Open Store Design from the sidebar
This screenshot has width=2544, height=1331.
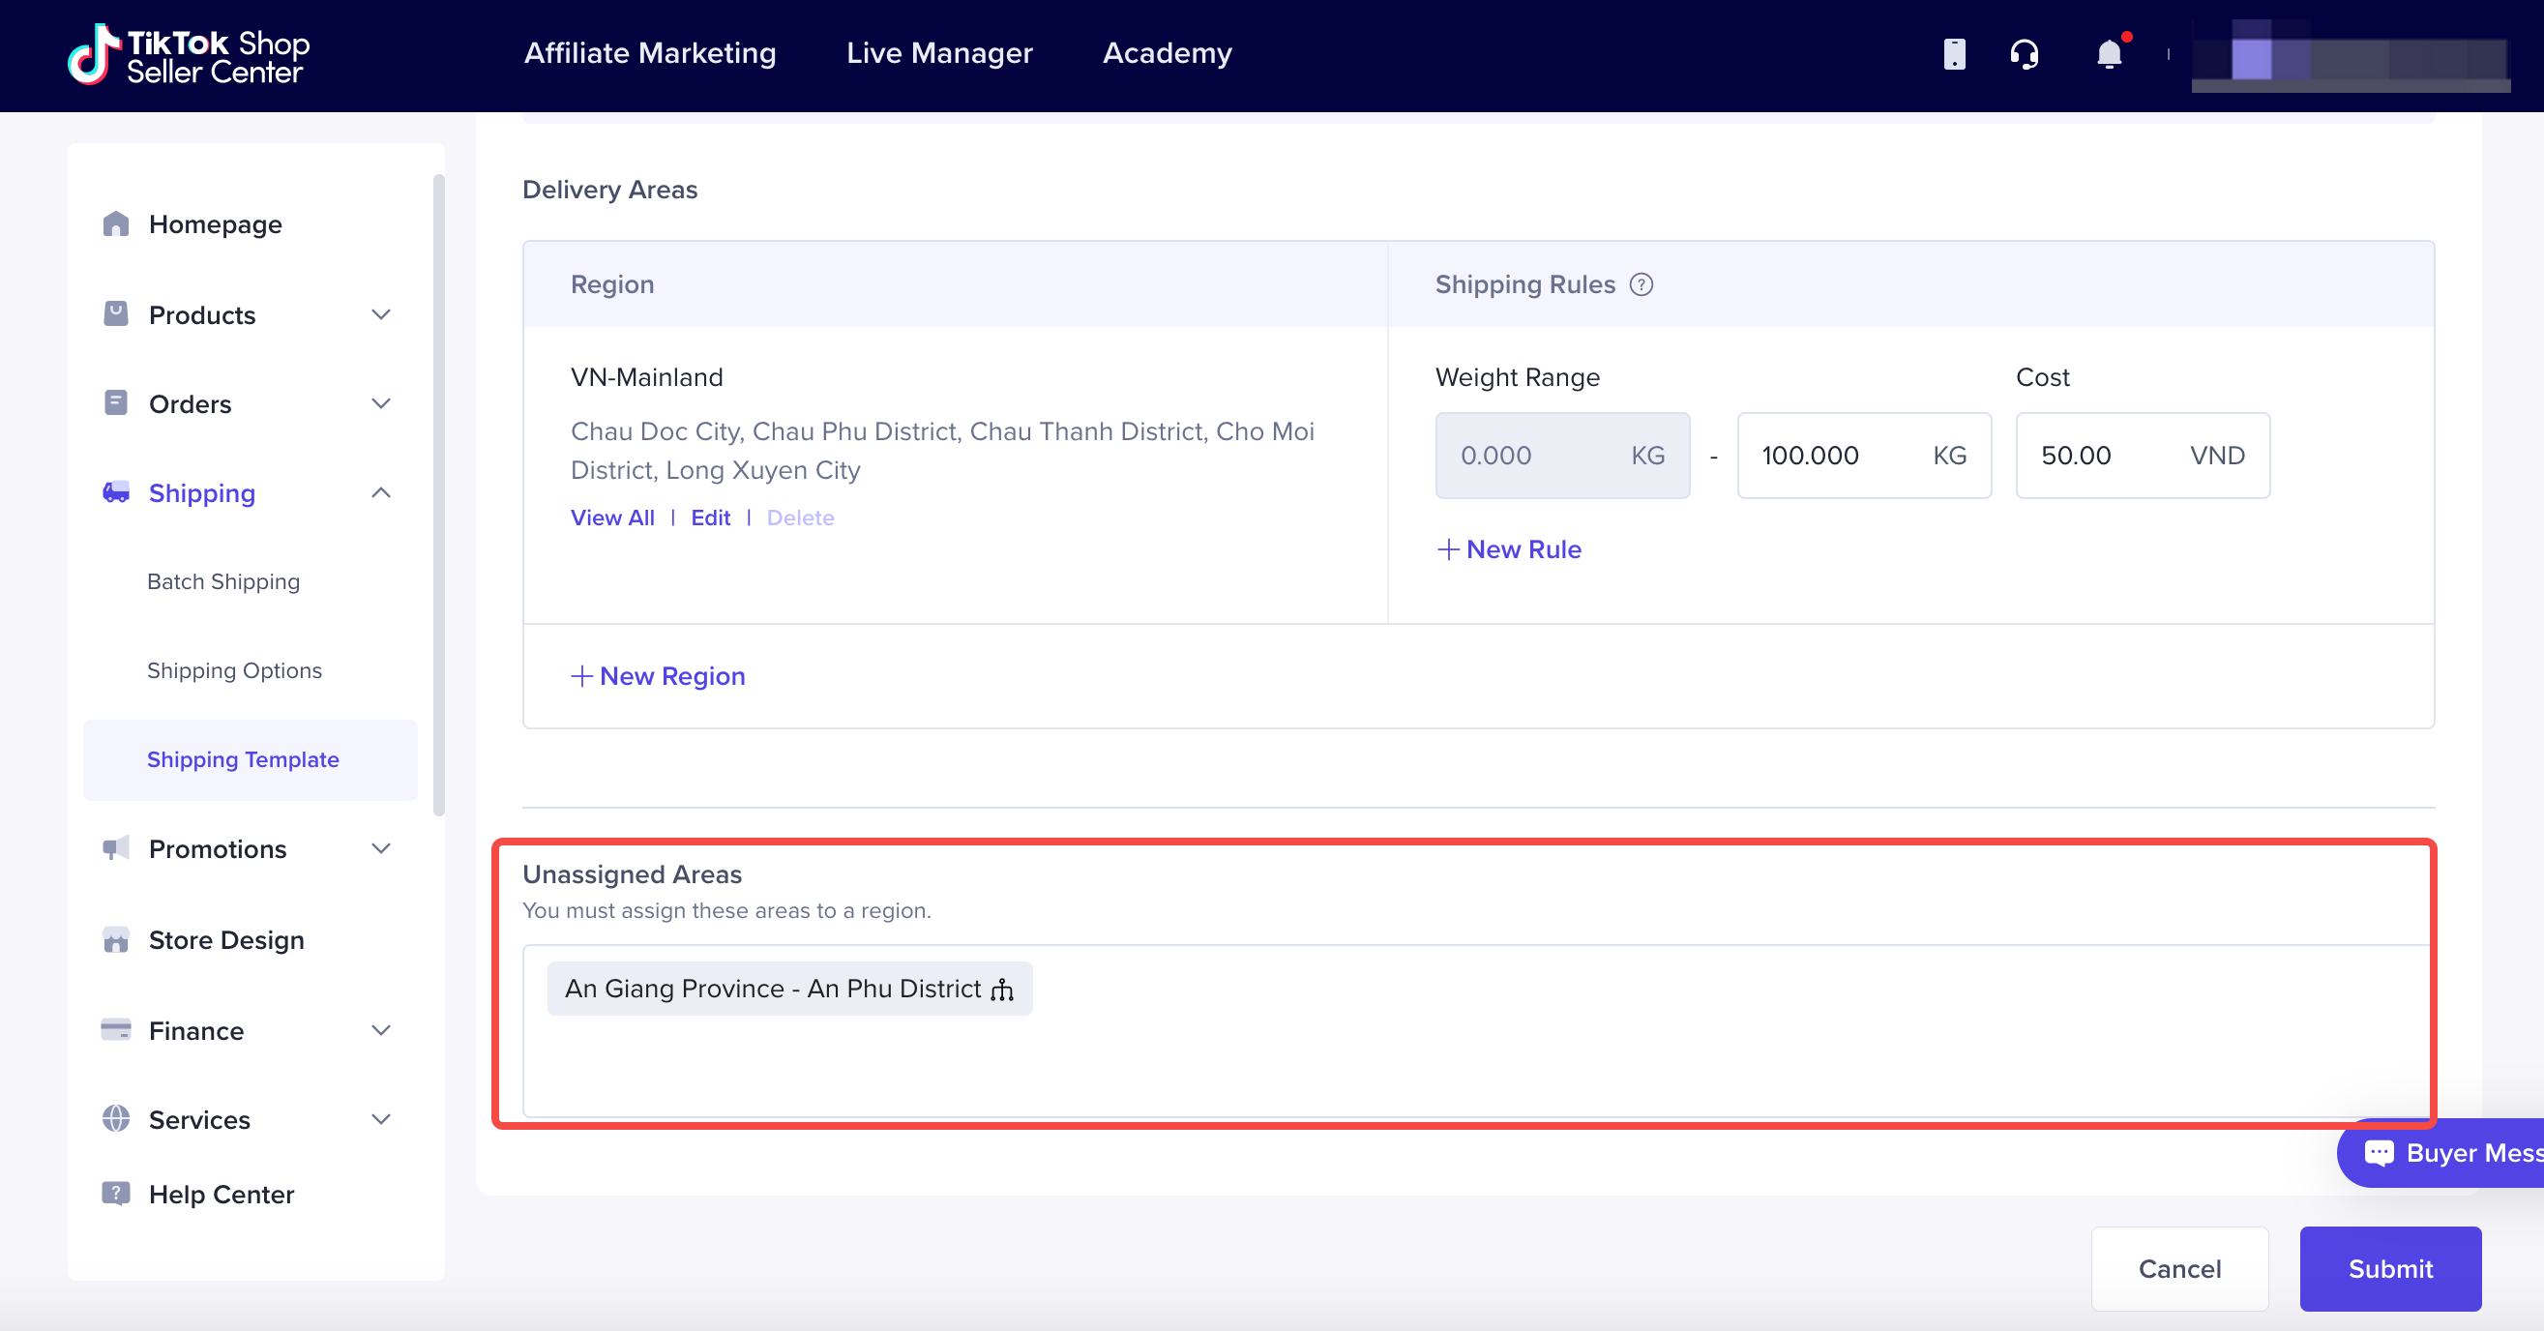coord(226,939)
